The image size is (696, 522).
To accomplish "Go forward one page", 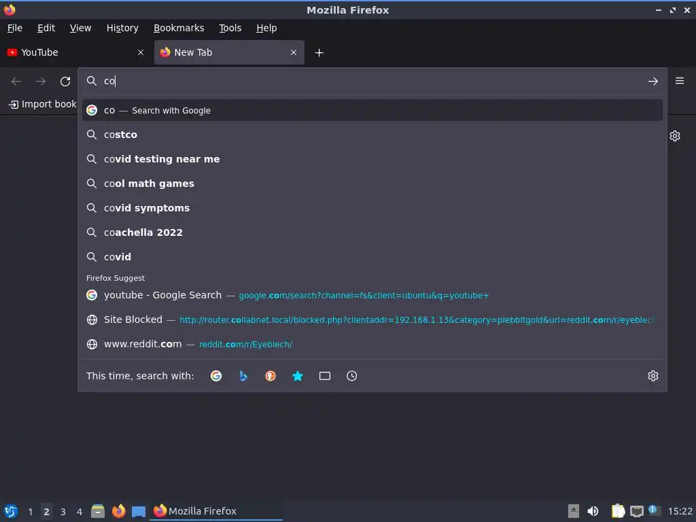I will coord(41,82).
